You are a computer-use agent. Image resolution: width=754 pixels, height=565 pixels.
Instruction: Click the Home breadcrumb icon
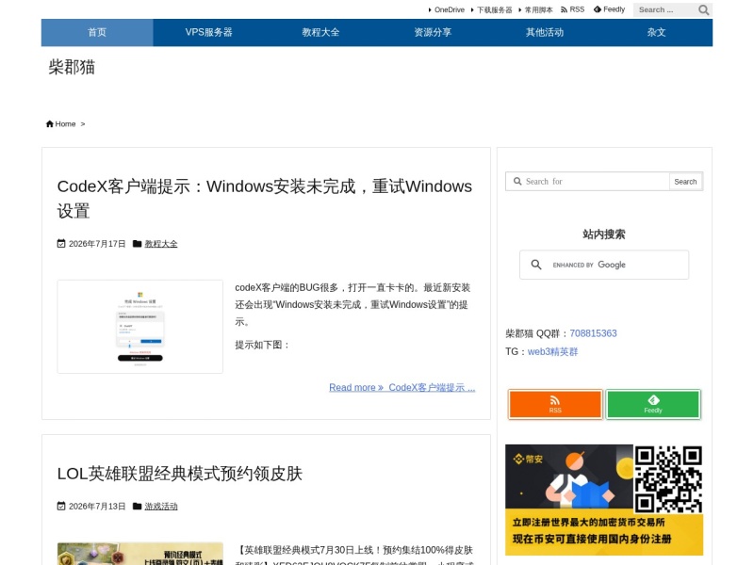50,124
